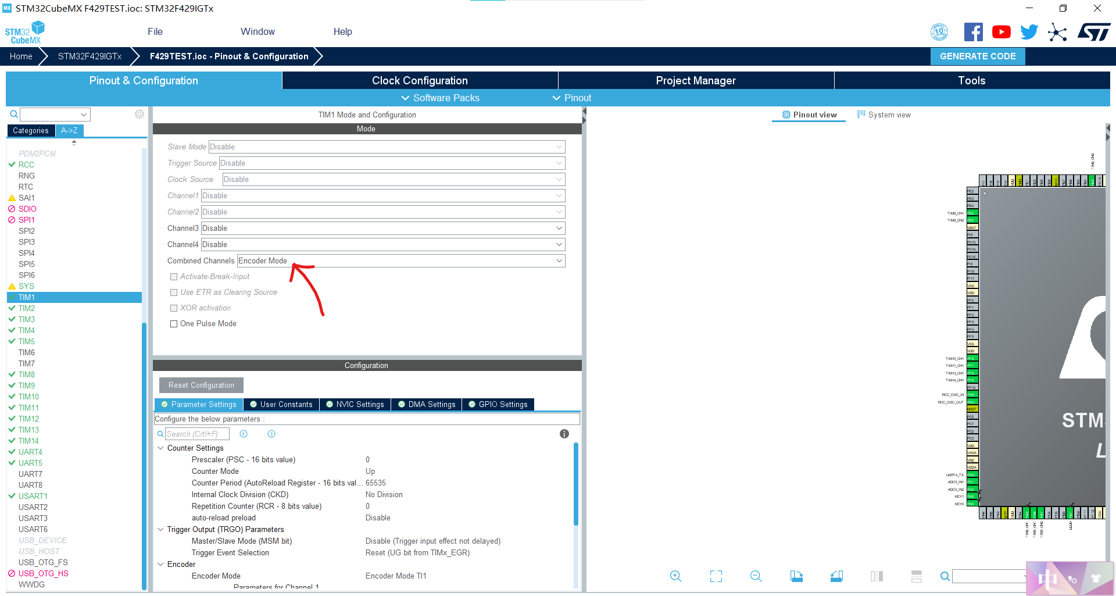Click the GENERATE CODE button
The image size is (1116, 596).
tap(978, 56)
